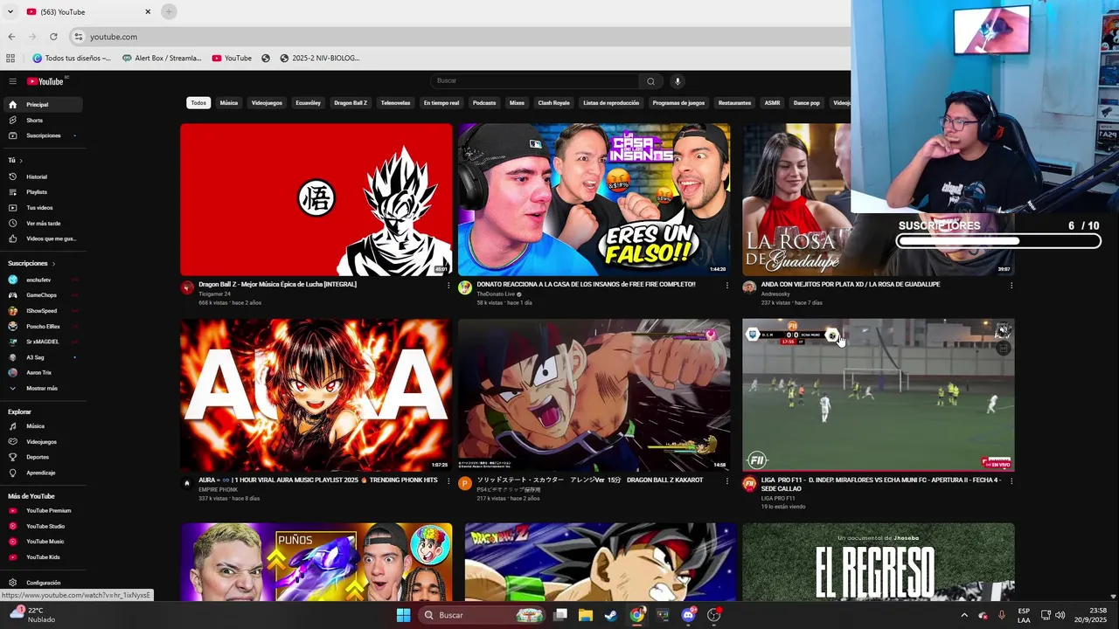Select the Podcasts filter chip
Viewport: 1119px width, 629px height.
(x=484, y=103)
